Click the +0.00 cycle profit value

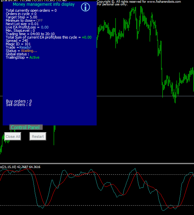coord(87,37)
